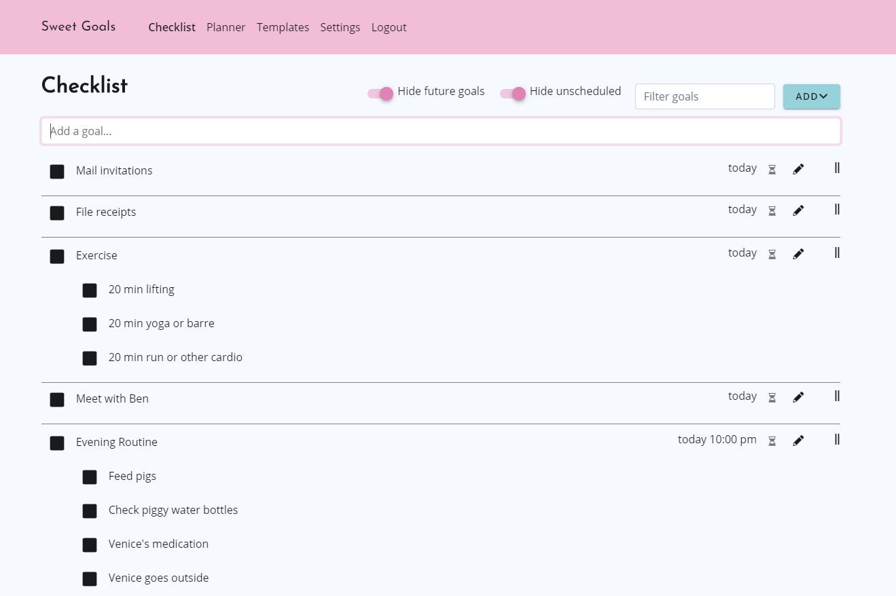Viewport: 896px width, 596px height.
Task: Toggle Hide unscheduled switch
Action: click(x=513, y=93)
